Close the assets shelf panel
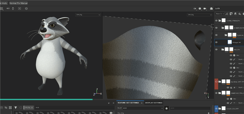Viewport: 244px width, 114px height. pyautogui.click(x=113, y=103)
